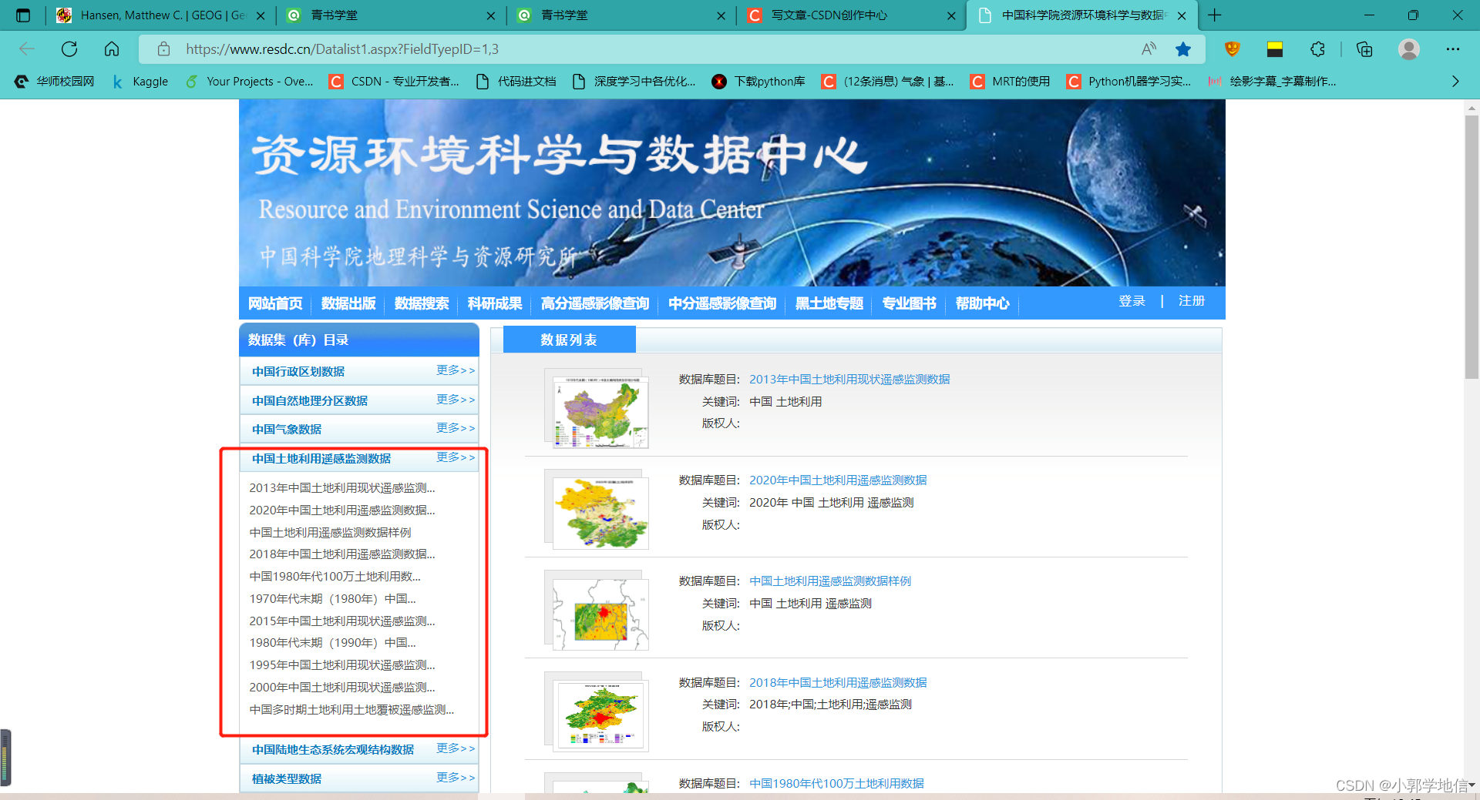Open 数据搜索 menu item

[x=422, y=303]
